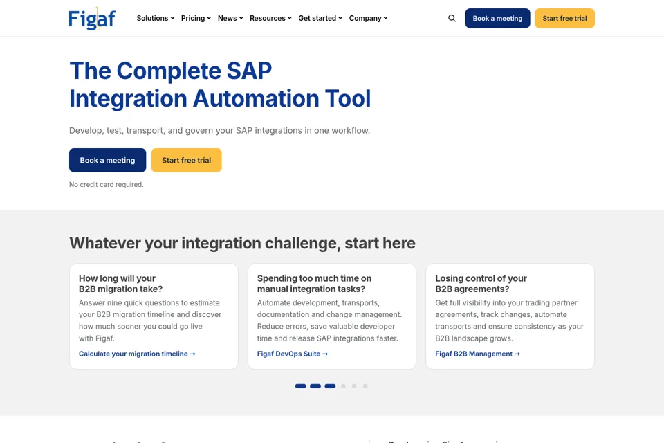This screenshot has height=443, width=664.
Task: Select the third carousel indicator
Action: (x=330, y=386)
